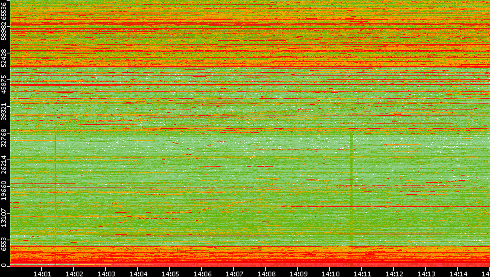Viewport: 490px width, 277px height.
Task: Click the 14:11 time label
Action: (363, 274)
